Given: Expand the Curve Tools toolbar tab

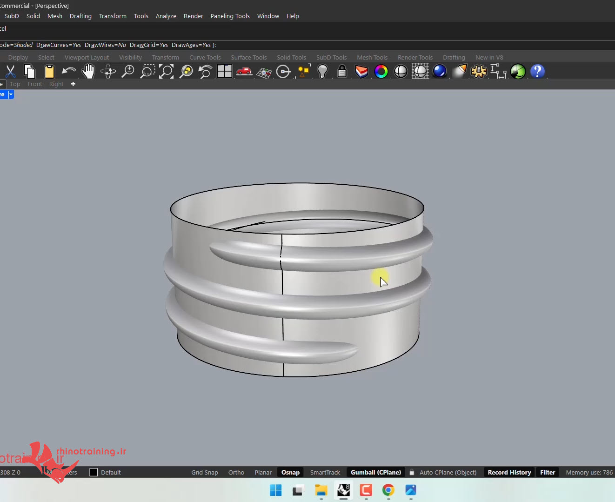Looking at the screenshot, I should 205,57.
